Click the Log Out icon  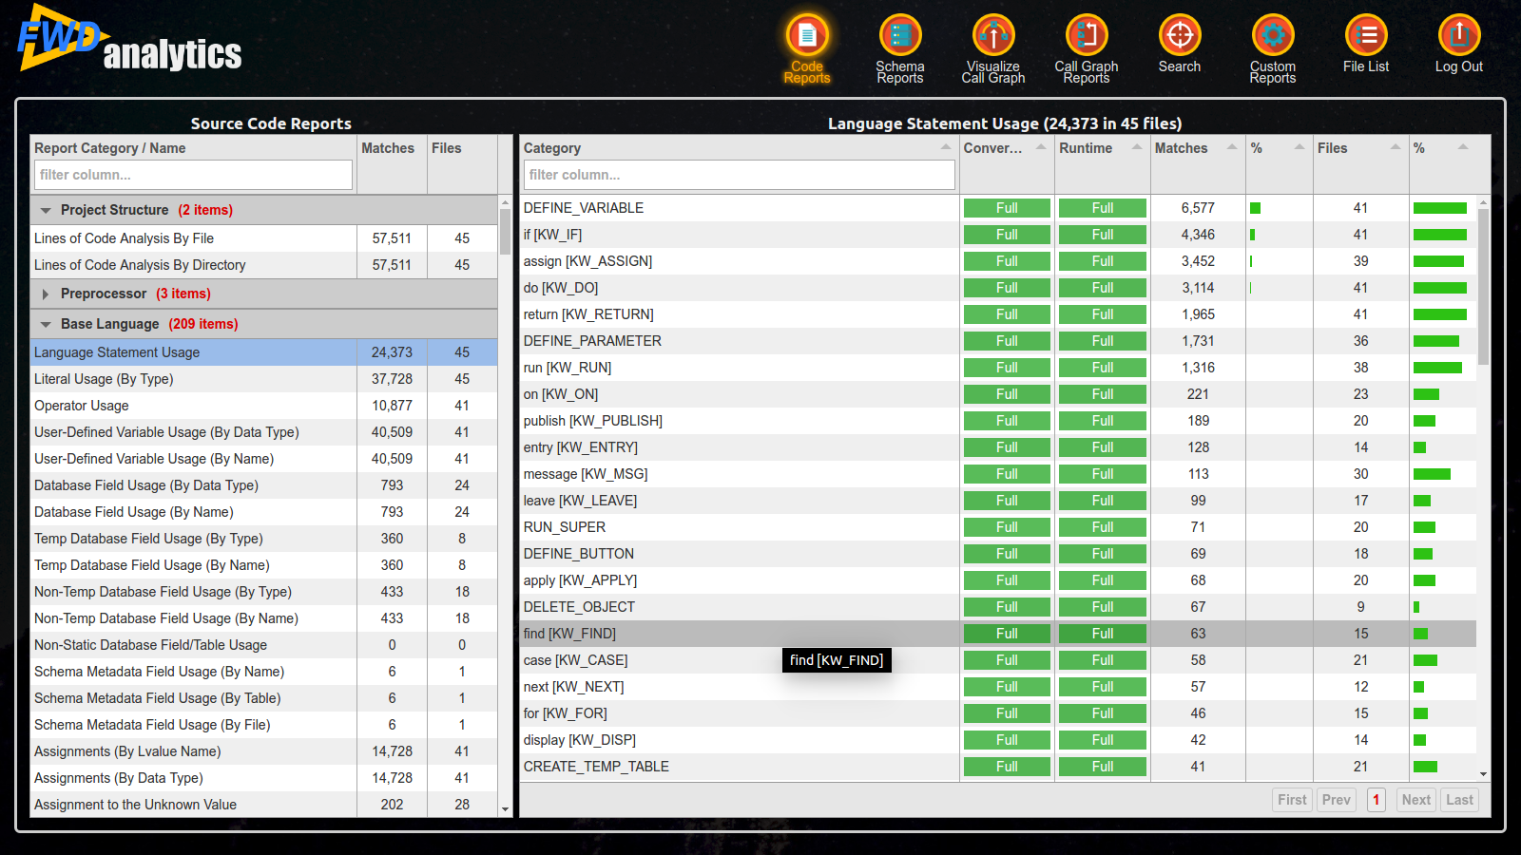[x=1459, y=35]
